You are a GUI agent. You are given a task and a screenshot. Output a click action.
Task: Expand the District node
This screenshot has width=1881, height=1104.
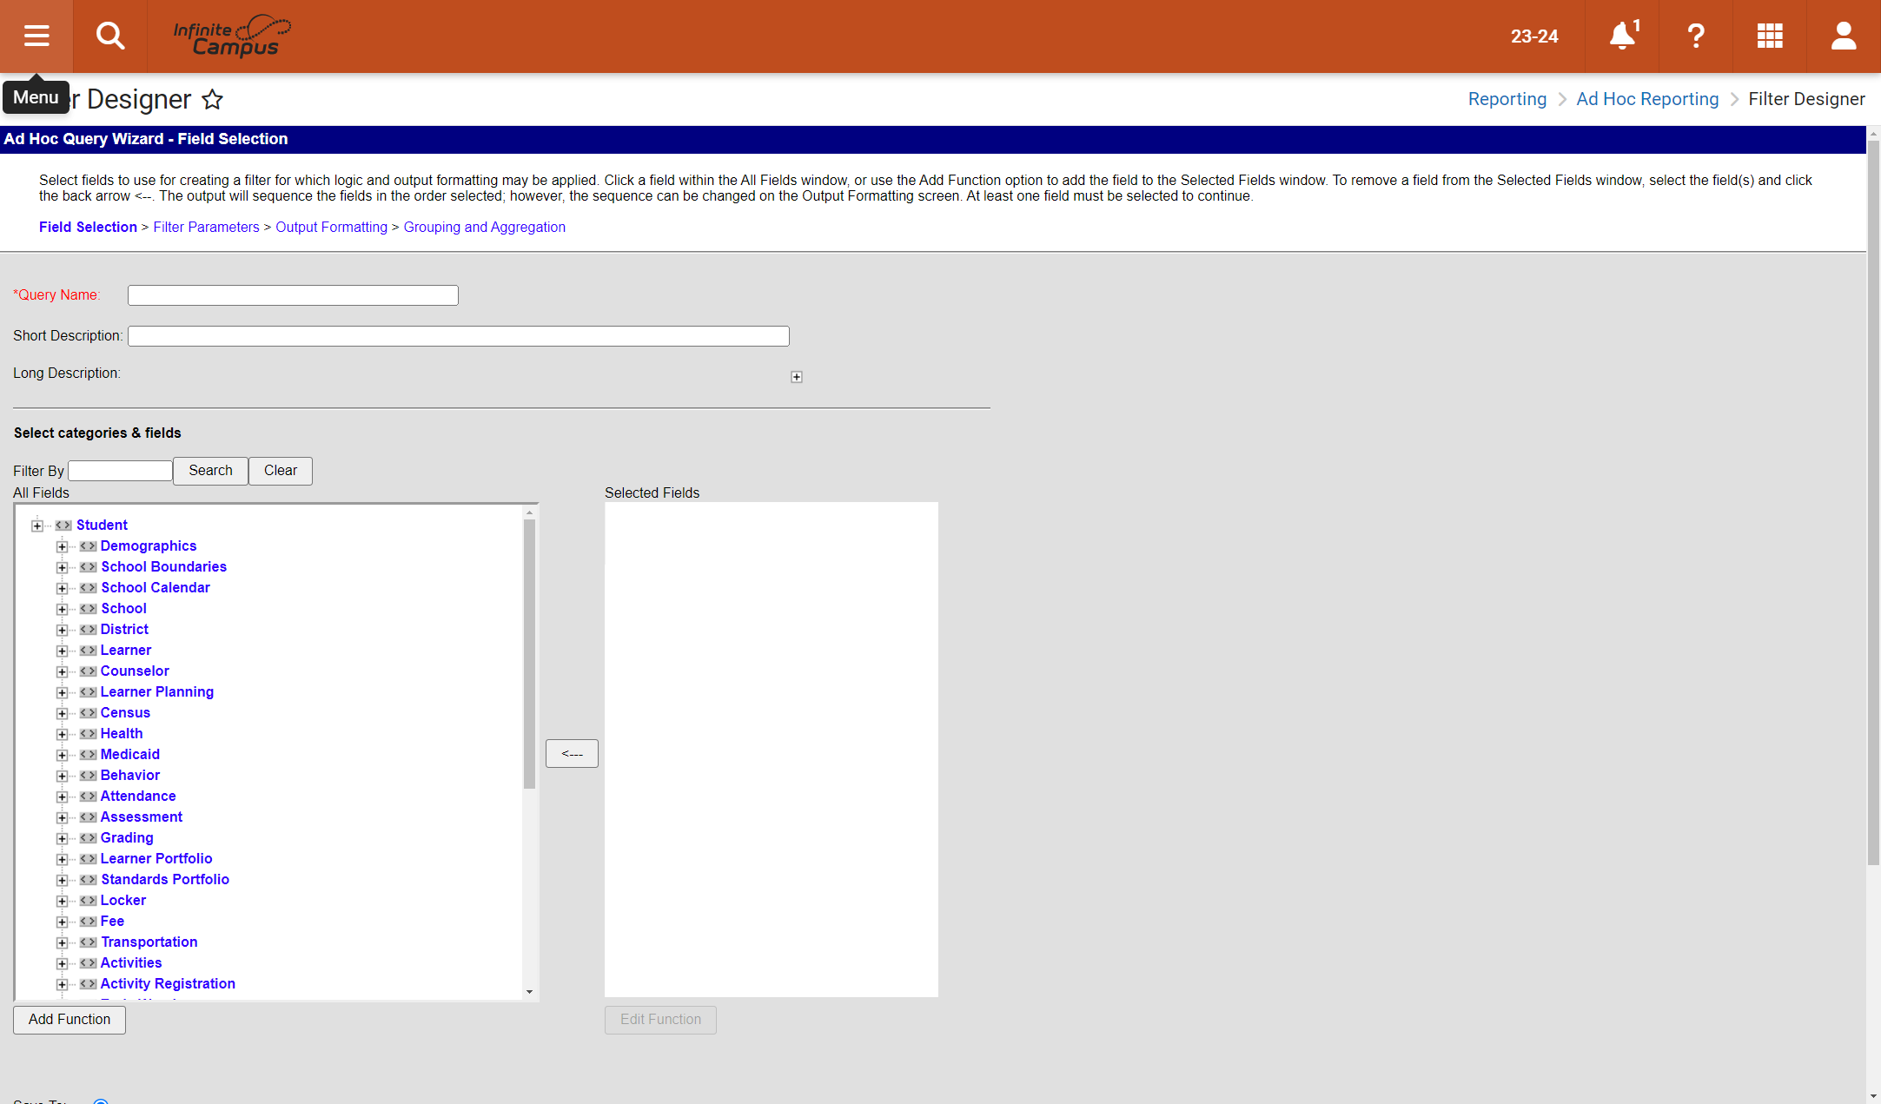62,630
